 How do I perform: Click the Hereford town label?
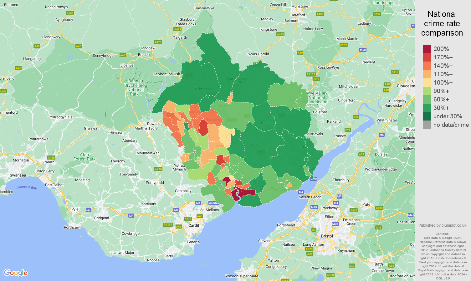[298, 15]
